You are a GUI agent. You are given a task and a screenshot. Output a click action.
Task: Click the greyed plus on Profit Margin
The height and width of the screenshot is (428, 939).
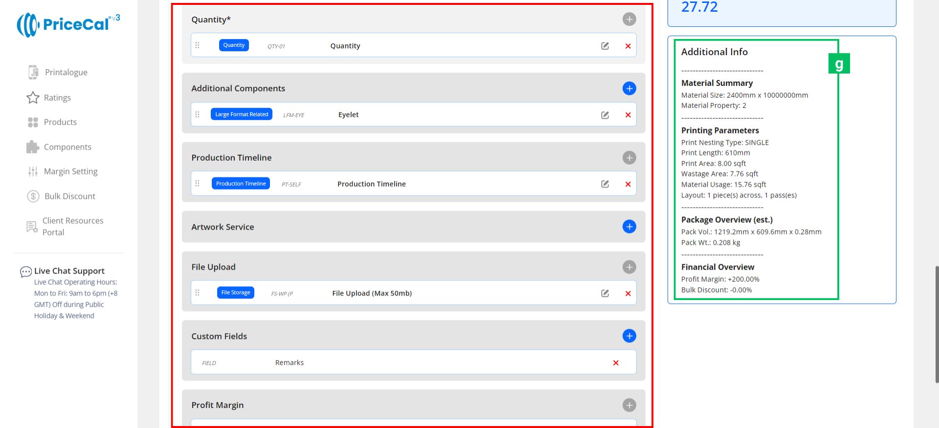coord(629,405)
